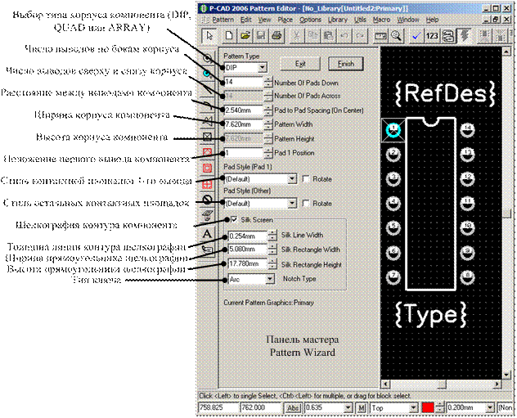Click the canvas horizontal scrollbar right arrow

point(497,384)
